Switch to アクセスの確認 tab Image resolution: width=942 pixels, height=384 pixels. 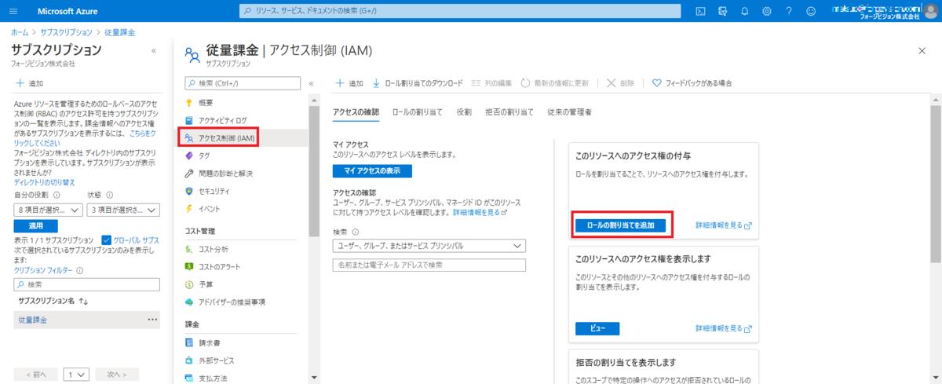356,112
